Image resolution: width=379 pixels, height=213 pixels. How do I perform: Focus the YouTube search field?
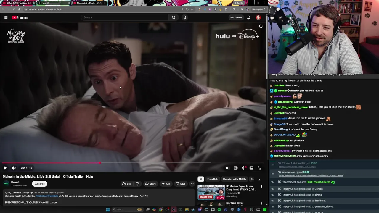pos(125,17)
